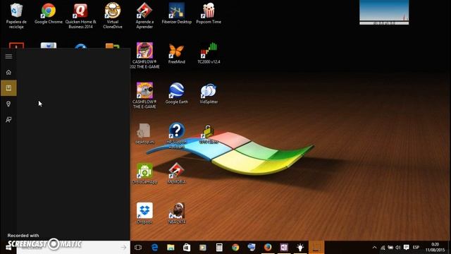The image size is (451, 254).
Task: Open the taskbar clock and date
Action: tap(435, 248)
